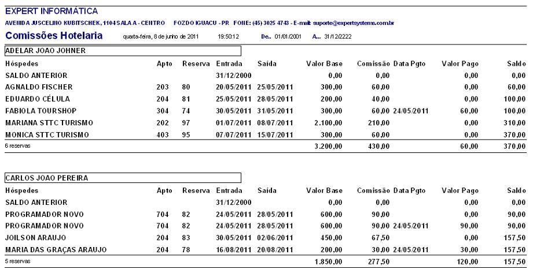
Task: Click the Comissões Hotelaria report heading
Action: 54,37
